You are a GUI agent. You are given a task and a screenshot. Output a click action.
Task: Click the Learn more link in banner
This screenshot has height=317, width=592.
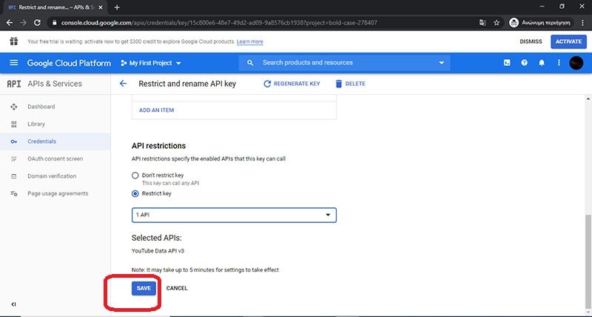pos(249,42)
